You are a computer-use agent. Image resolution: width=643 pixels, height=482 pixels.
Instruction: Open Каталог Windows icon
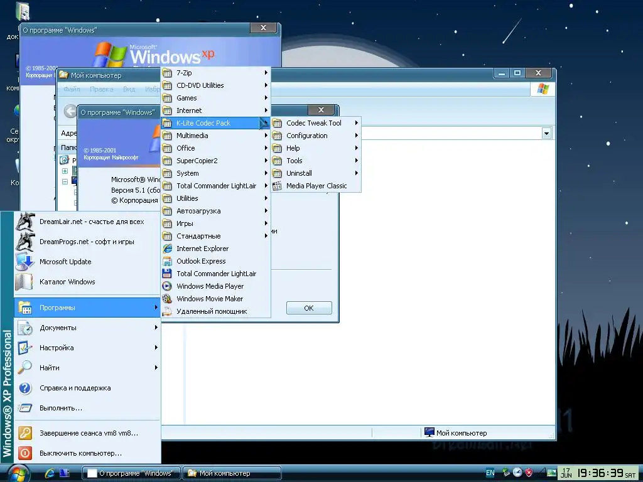(x=24, y=282)
